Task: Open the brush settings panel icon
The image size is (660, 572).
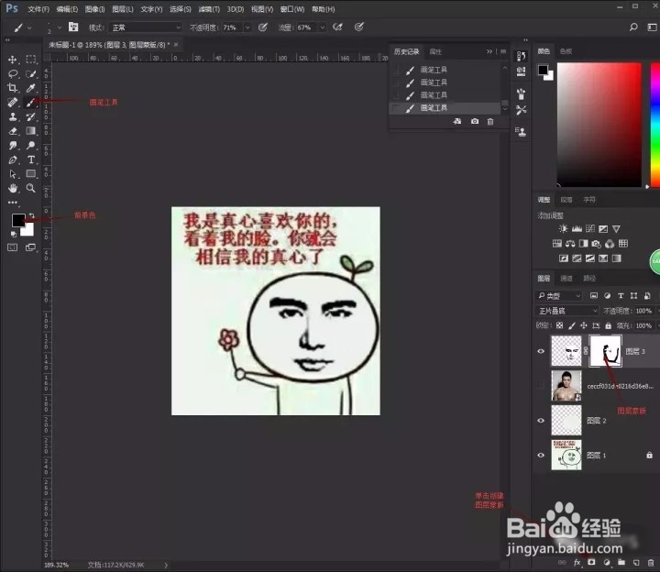Action: [x=73, y=27]
